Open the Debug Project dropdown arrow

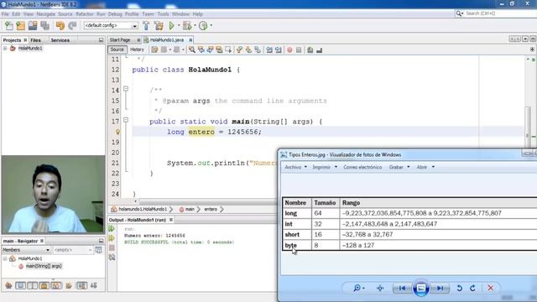pyautogui.click(x=195, y=26)
